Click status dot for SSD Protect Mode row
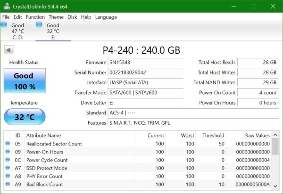Screen dimensions: 283x194 (x=8, y=168)
